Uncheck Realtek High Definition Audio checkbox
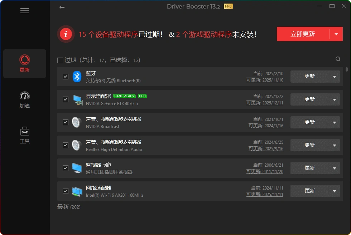 [x=66, y=145]
